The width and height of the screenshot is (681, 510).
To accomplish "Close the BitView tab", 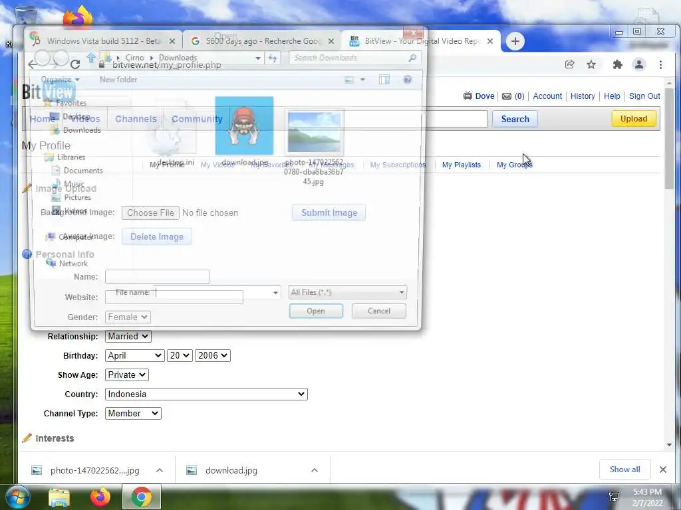I will 490,41.
